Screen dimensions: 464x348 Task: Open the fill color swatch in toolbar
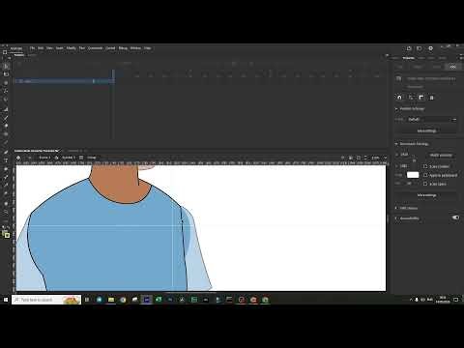coord(7,236)
